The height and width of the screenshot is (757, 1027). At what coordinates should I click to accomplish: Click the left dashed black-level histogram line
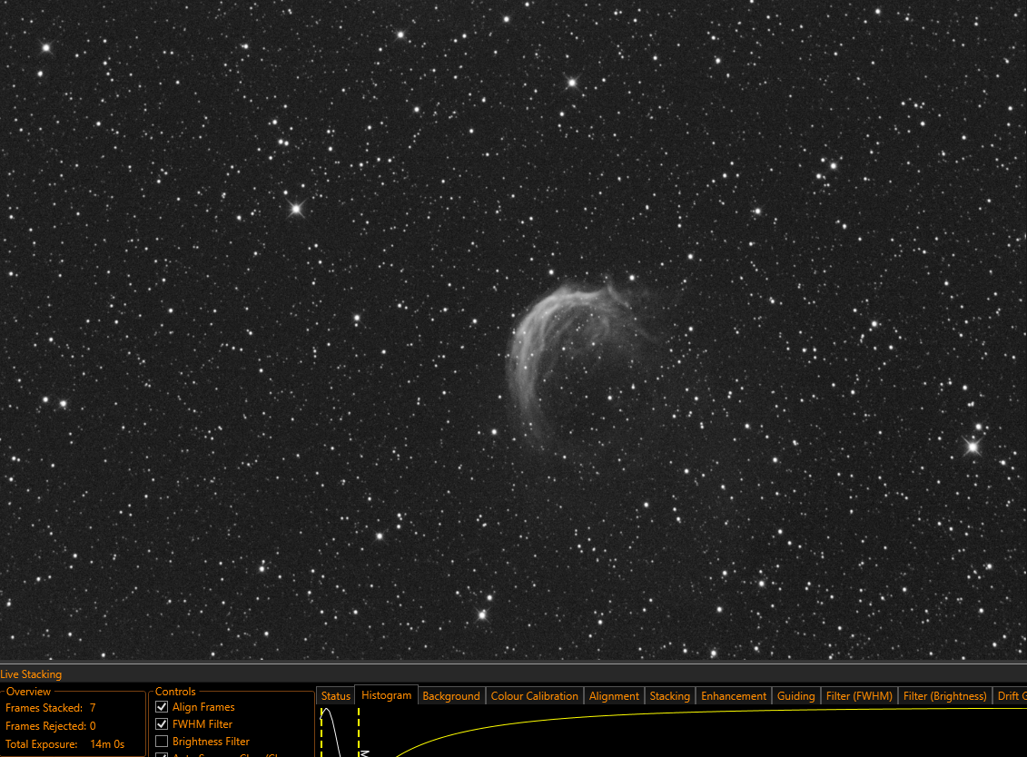321,732
